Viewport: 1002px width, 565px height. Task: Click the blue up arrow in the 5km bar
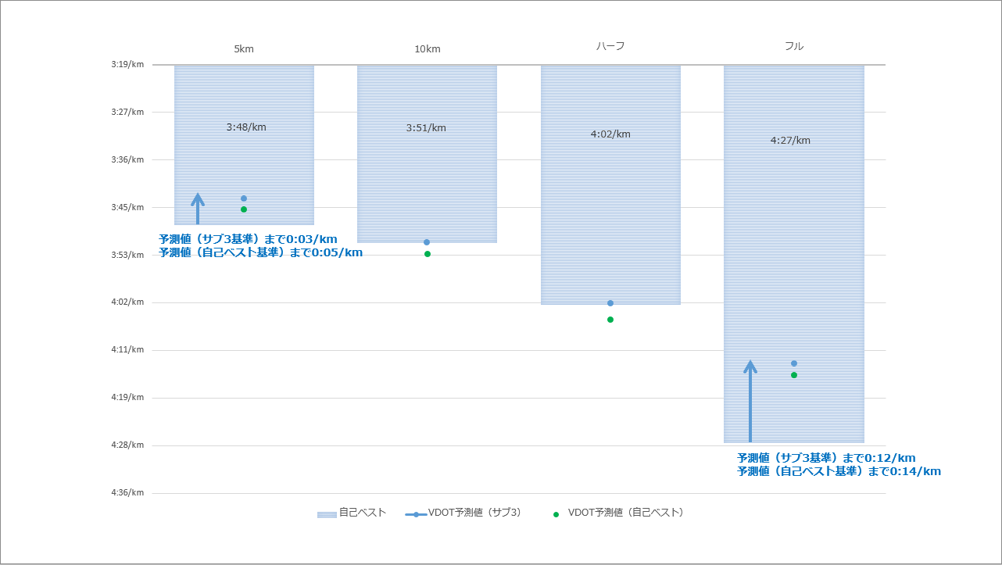(198, 209)
